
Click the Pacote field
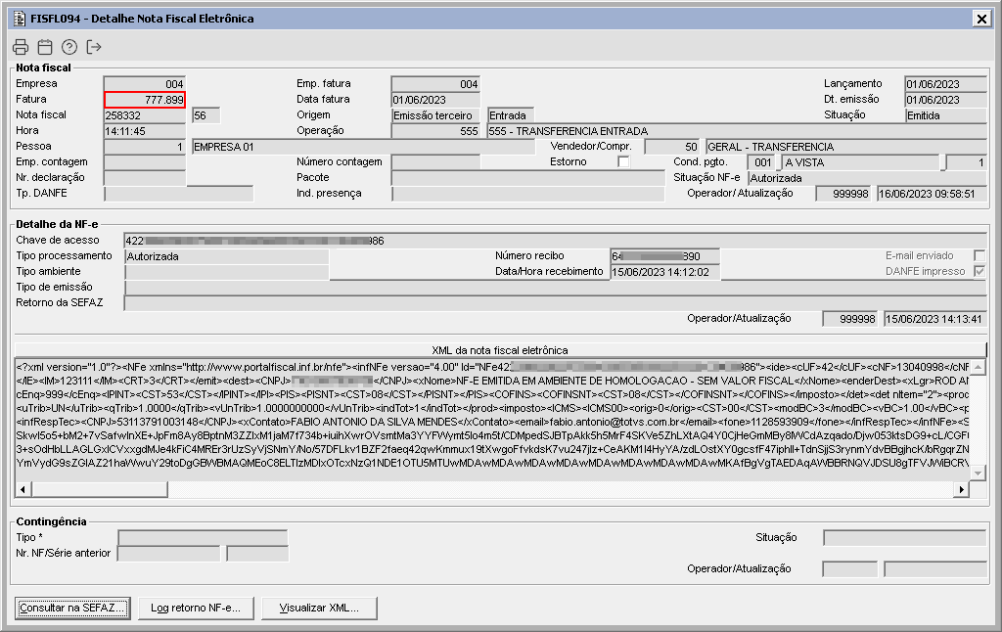[527, 178]
